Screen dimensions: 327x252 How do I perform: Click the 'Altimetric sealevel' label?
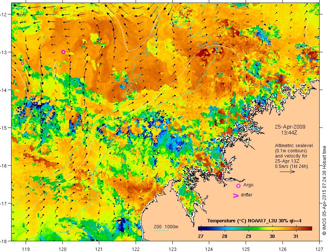[294, 146]
